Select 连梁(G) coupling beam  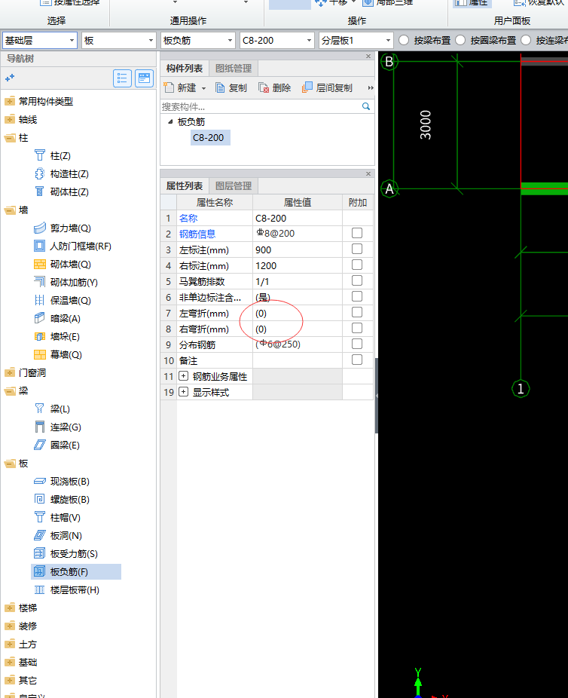(66, 427)
